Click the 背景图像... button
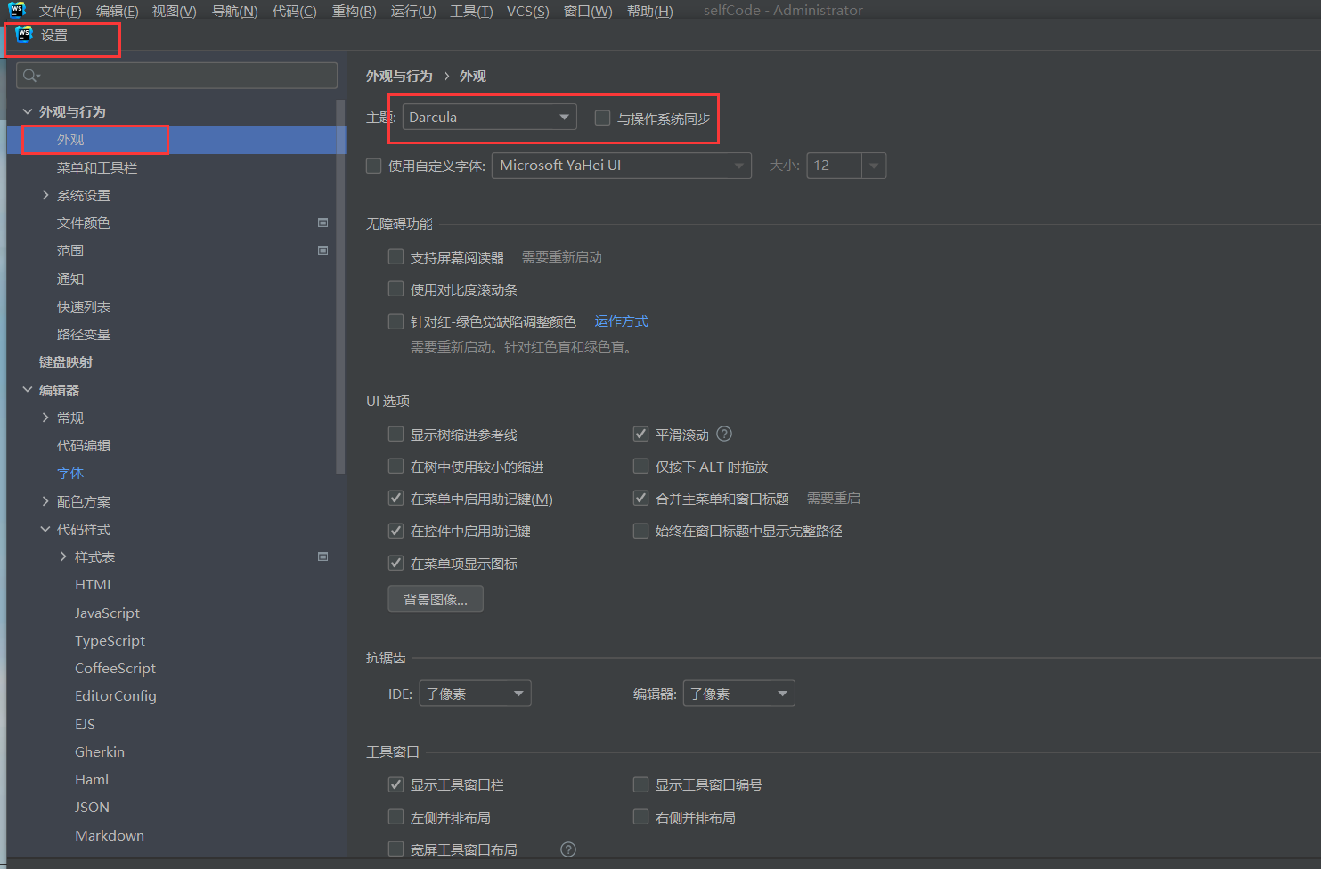The height and width of the screenshot is (869, 1321). [x=436, y=599]
